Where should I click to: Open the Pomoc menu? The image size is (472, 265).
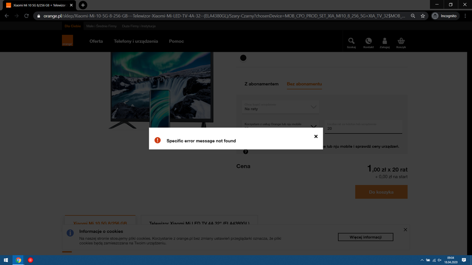pyautogui.click(x=176, y=41)
